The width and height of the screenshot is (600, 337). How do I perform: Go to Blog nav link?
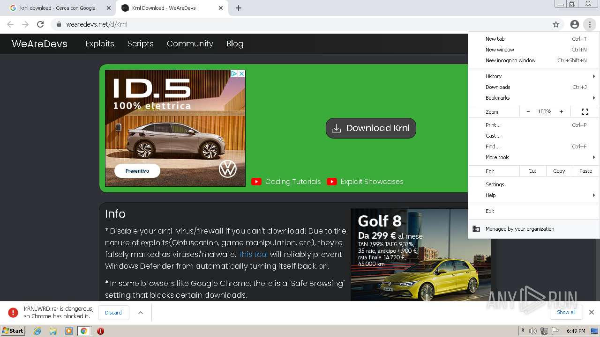pyautogui.click(x=234, y=44)
